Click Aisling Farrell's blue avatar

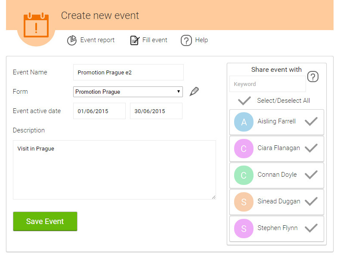pyautogui.click(x=244, y=122)
